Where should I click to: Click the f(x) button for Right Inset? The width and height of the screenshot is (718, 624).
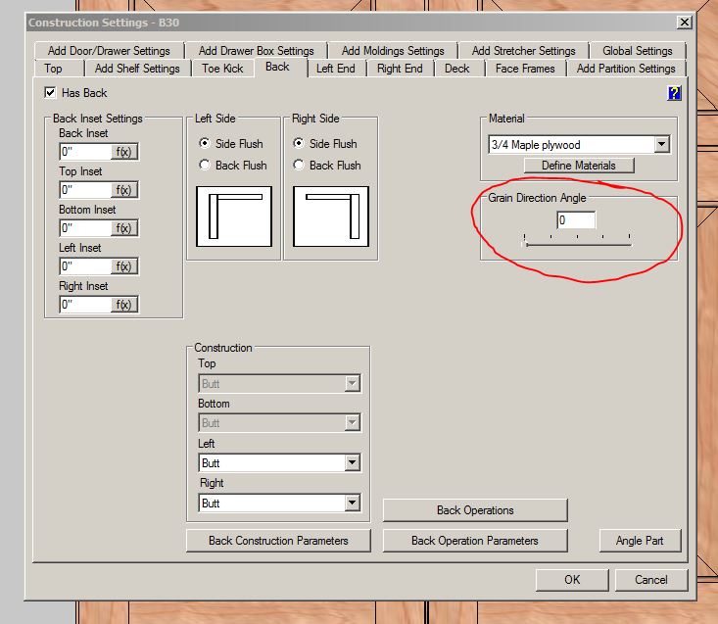pos(123,305)
